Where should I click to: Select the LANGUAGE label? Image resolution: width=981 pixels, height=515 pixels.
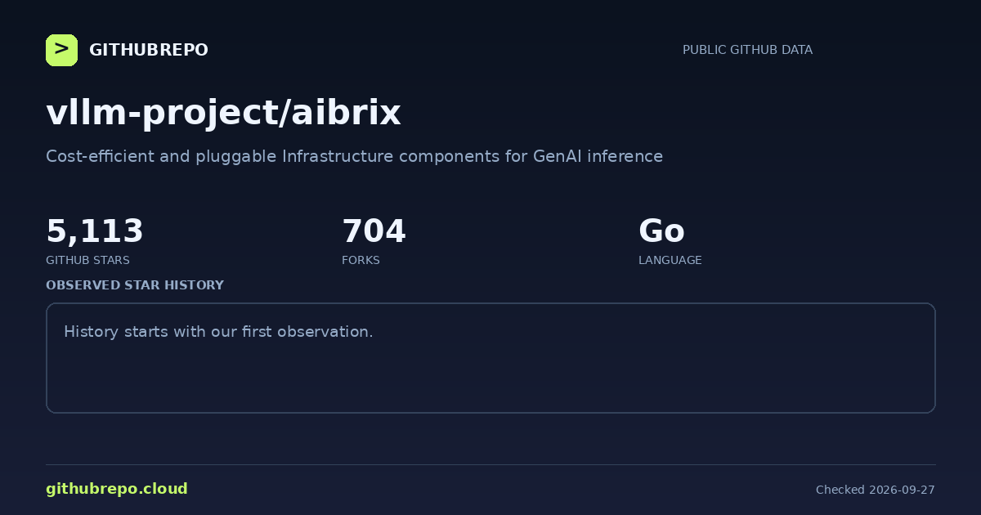pos(670,260)
